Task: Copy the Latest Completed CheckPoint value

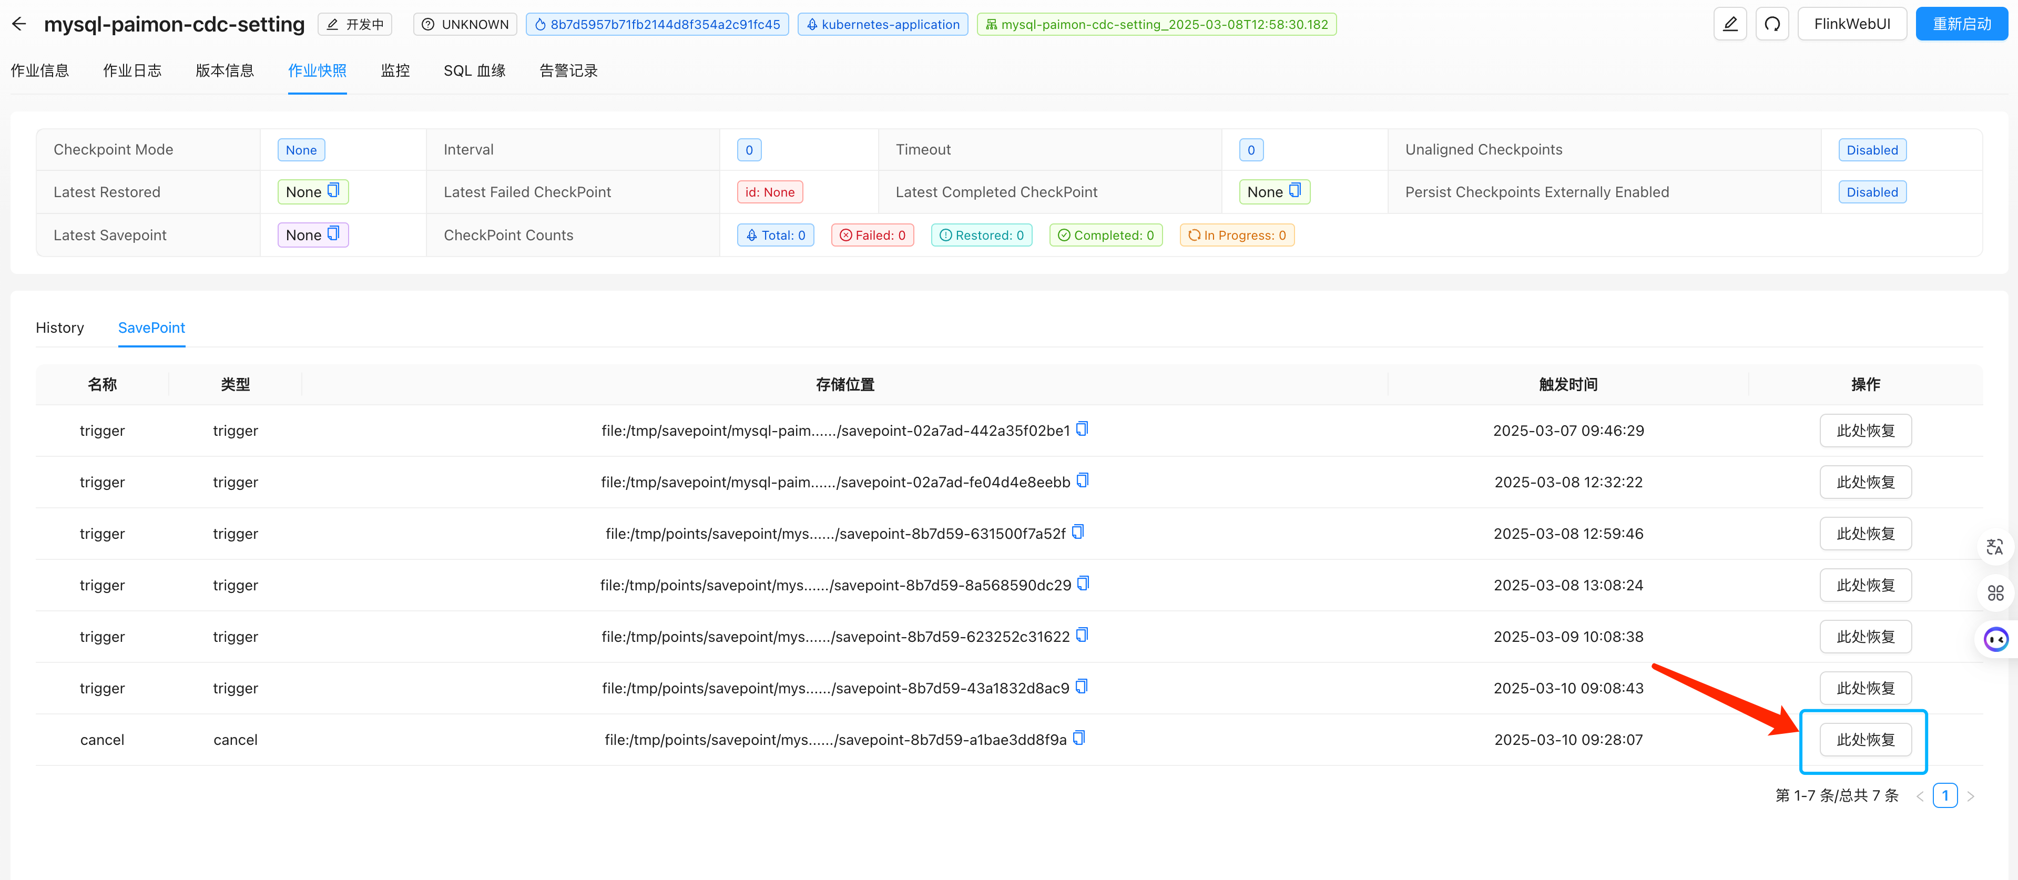Action: coord(1294,191)
